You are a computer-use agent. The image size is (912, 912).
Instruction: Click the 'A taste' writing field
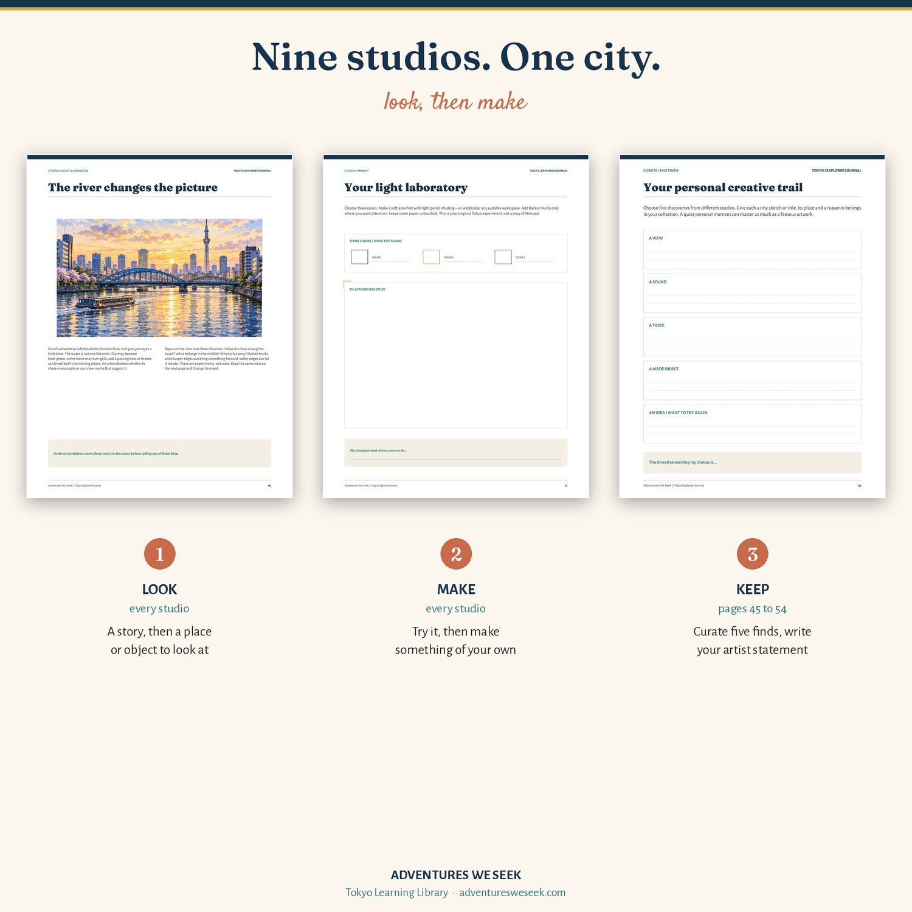(752, 337)
